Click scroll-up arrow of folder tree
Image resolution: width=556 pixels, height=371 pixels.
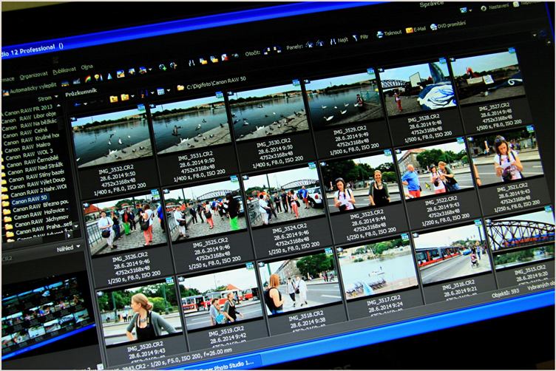coord(58,105)
